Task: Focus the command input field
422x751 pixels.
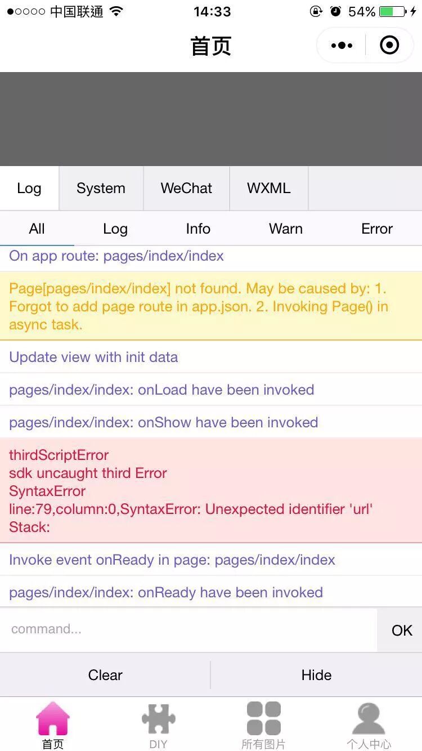Action: pos(188,629)
